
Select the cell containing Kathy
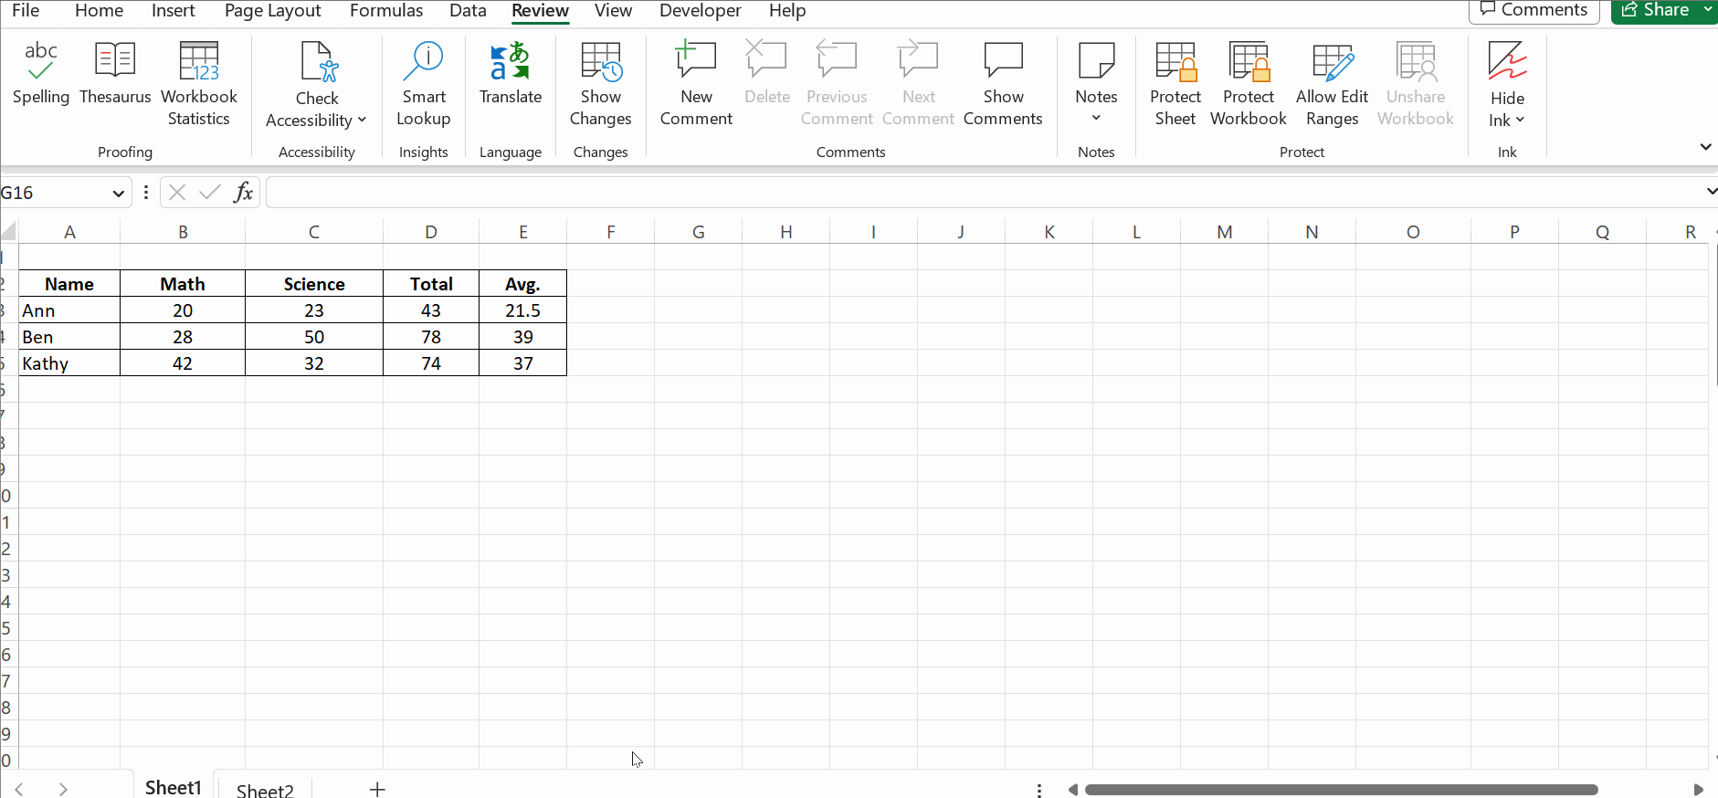click(x=69, y=363)
